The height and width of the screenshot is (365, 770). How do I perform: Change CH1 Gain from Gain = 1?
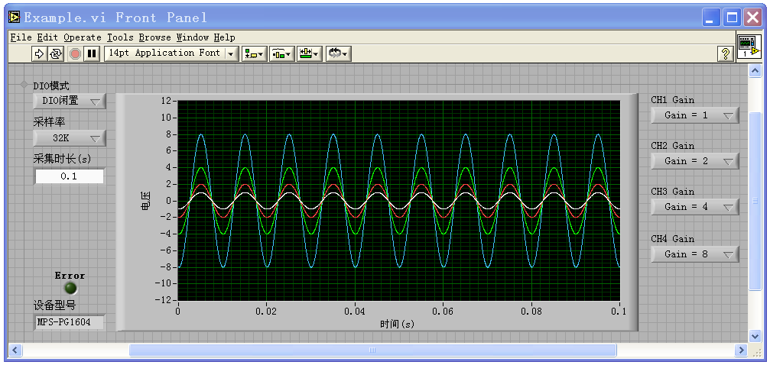[694, 115]
